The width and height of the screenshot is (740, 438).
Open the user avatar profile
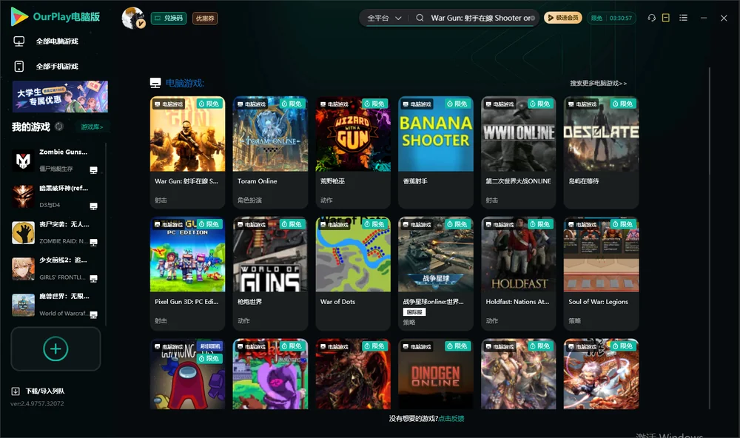point(133,18)
